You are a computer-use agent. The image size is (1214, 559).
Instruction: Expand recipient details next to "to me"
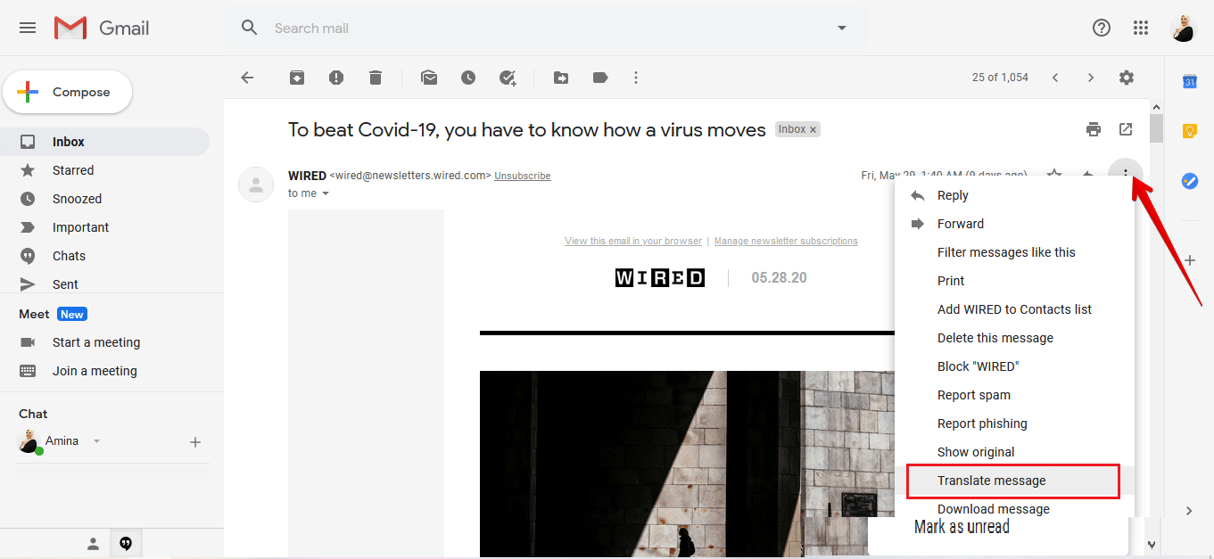(x=326, y=193)
